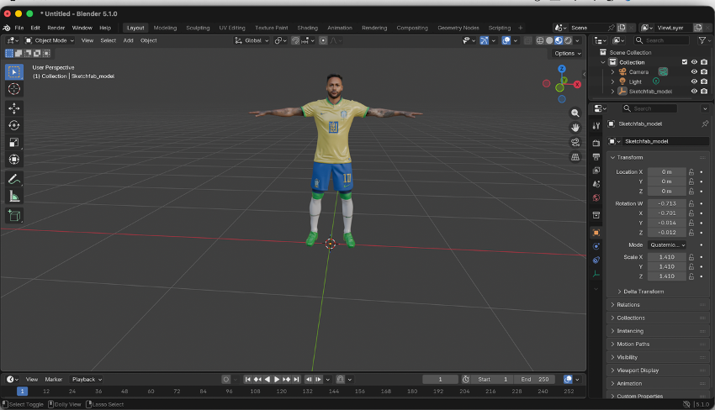The image size is (715, 410).
Task: Select the Move tool in the toolbar
Action: point(13,108)
